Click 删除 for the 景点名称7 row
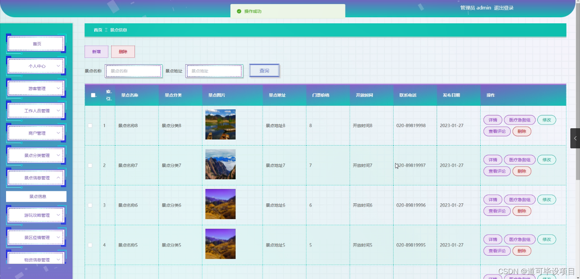Viewport: 580px width, 279px height. (x=522, y=171)
